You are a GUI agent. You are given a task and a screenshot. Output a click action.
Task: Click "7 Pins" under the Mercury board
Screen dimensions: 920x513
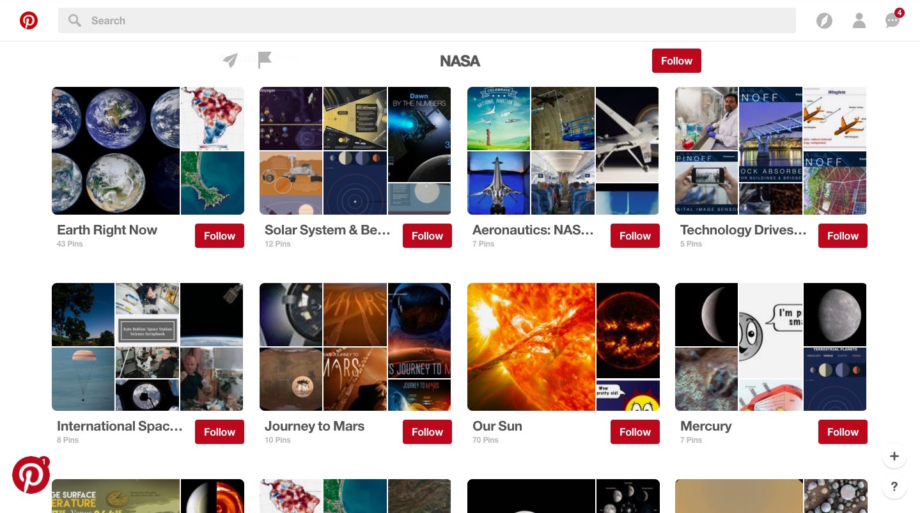coord(691,440)
